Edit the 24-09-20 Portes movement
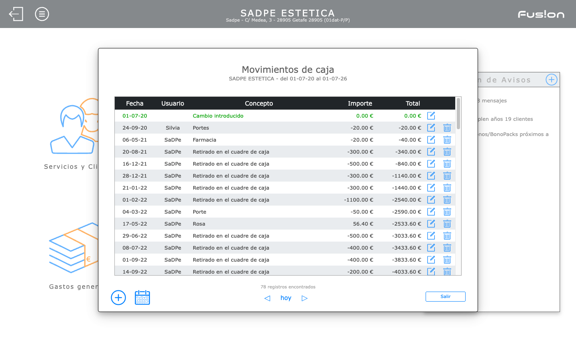Image resolution: width=576 pixels, height=360 pixels. tap(431, 128)
